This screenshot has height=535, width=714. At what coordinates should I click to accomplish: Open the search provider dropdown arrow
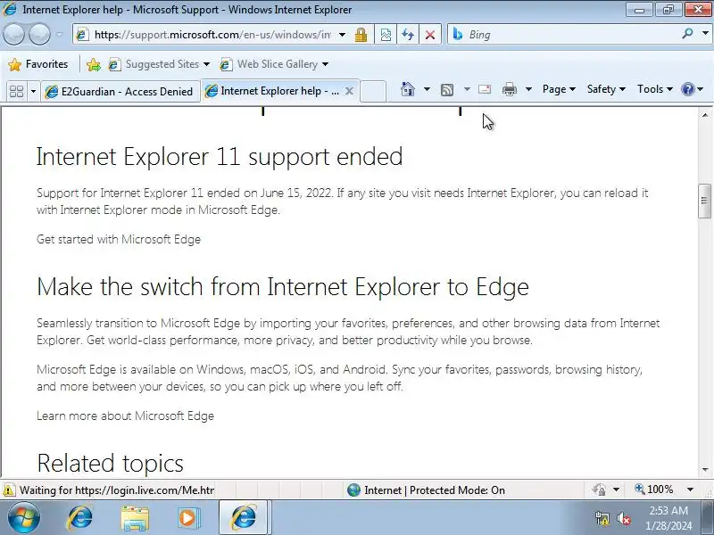tap(705, 34)
